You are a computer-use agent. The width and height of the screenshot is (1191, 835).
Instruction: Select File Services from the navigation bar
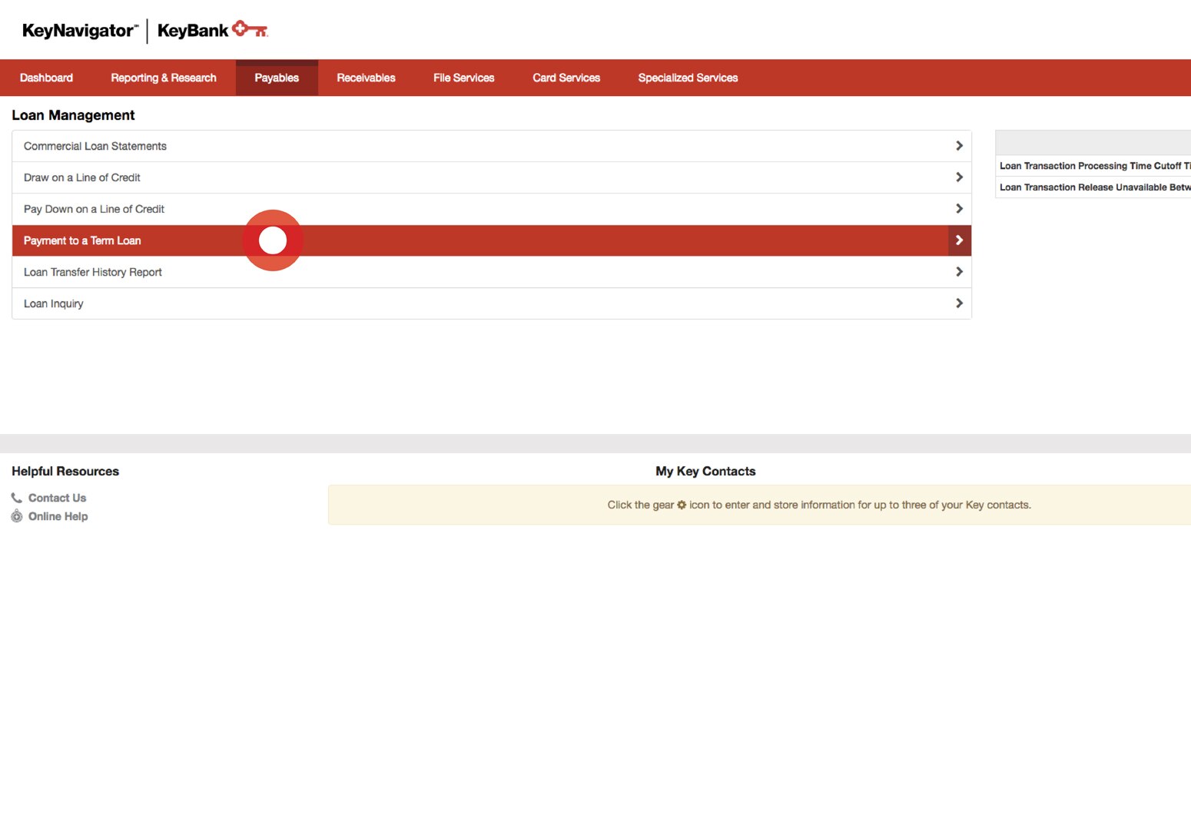coord(463,77)
